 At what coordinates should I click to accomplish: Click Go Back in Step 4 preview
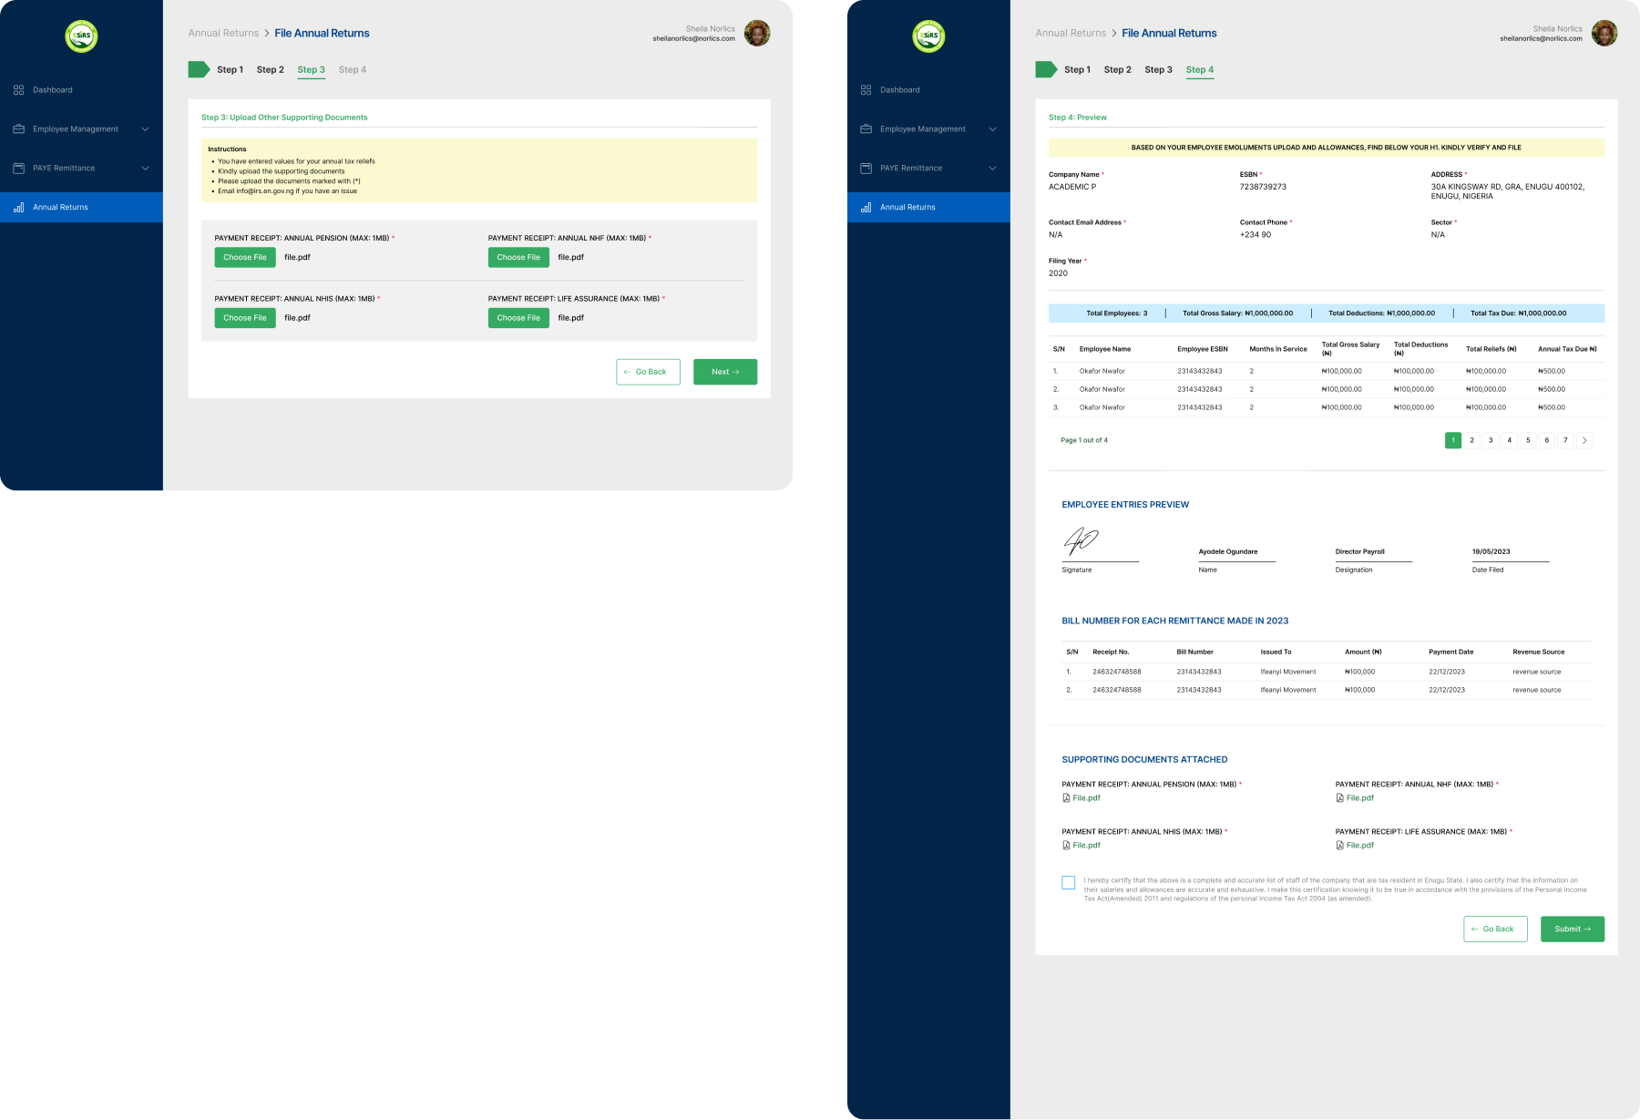(1495, 930)
